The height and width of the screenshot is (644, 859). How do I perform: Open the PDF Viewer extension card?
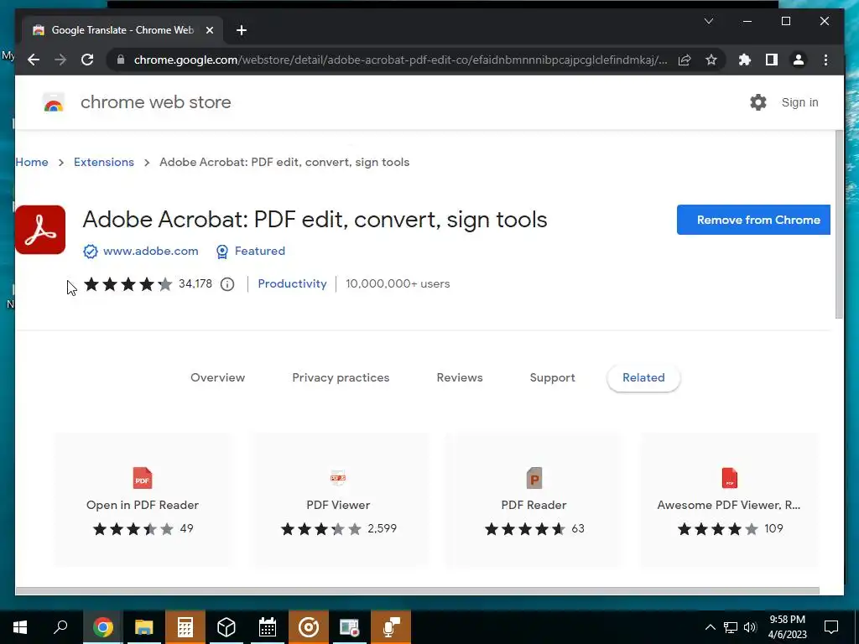[338, 500]
